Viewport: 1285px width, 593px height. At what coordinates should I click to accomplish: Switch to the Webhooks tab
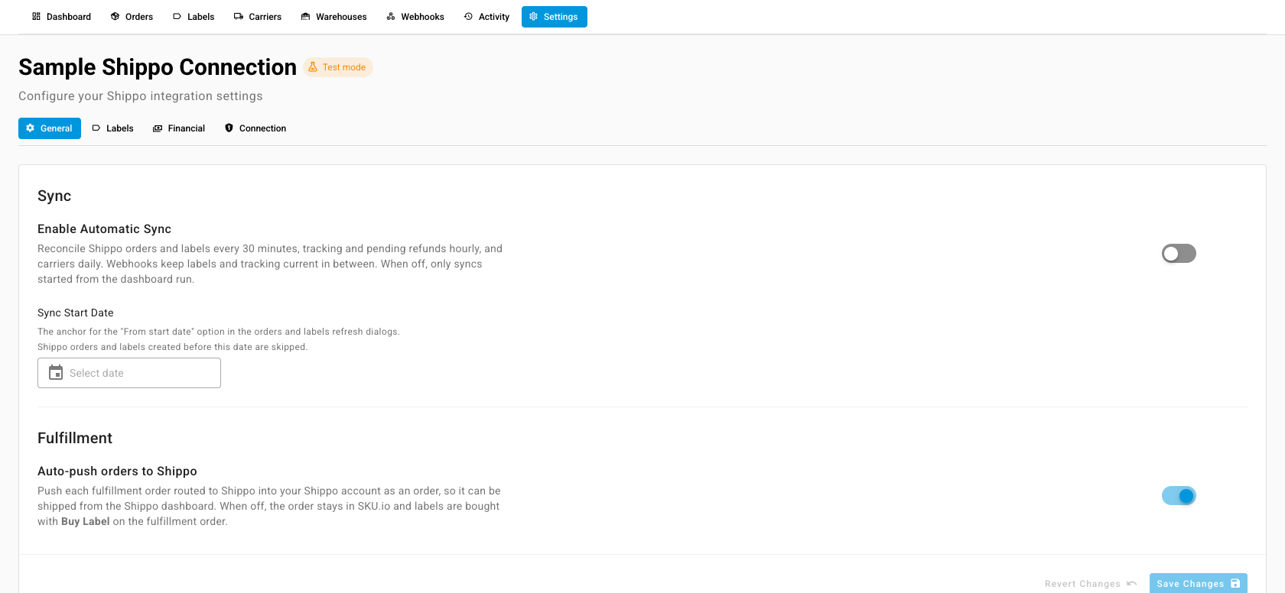coord(415,17)
